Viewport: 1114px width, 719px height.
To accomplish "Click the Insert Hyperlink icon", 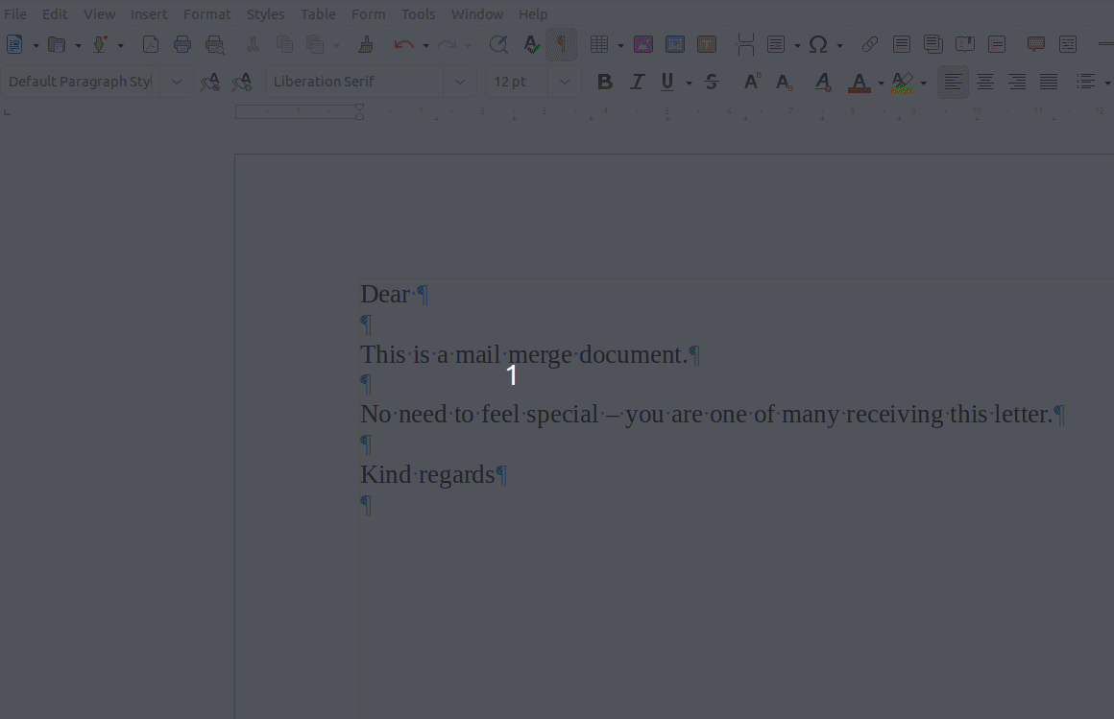I will coord(869,44).
